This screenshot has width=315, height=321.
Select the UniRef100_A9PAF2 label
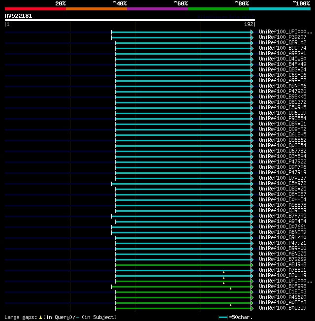click(283, 80)
